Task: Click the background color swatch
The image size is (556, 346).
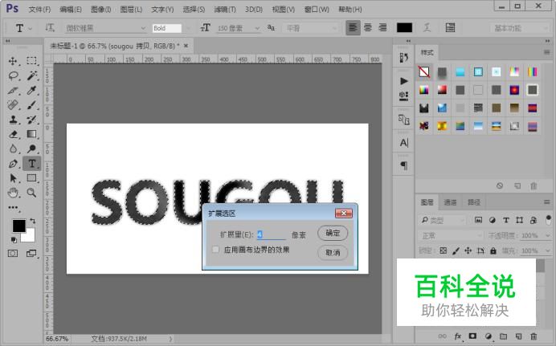Action: pos(31,236)
